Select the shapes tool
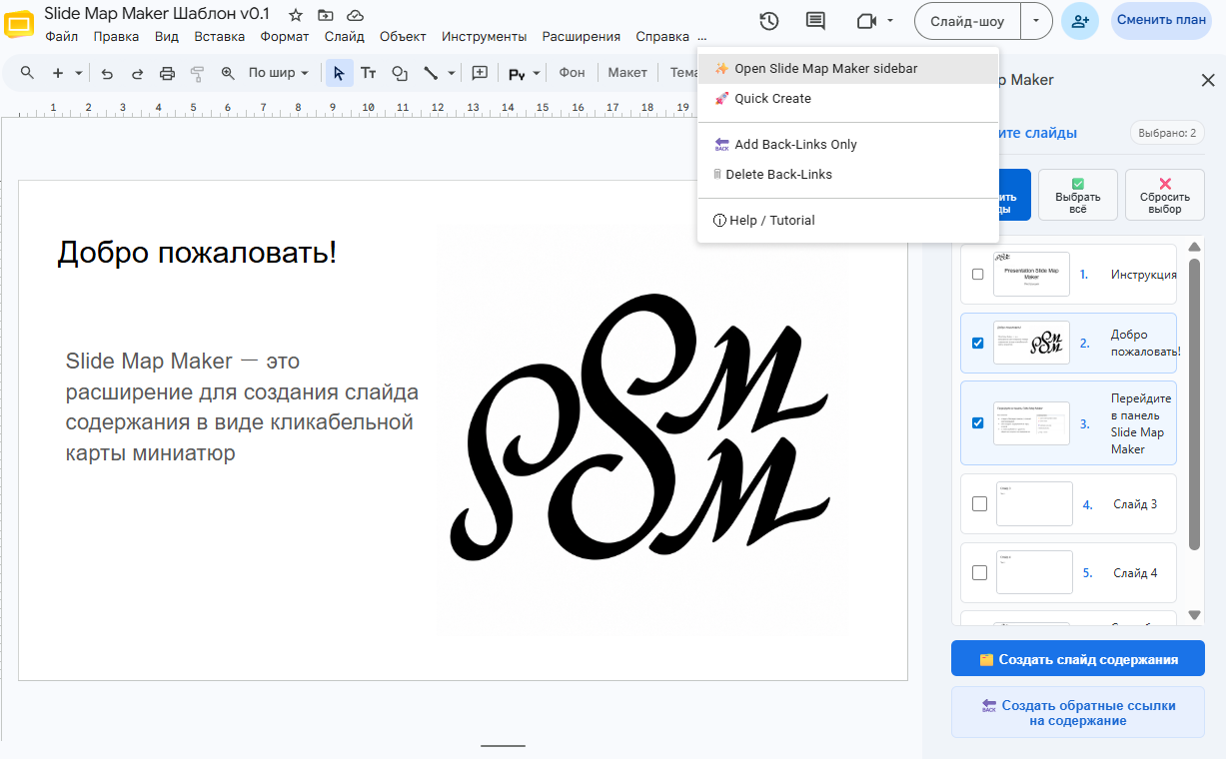The image size is (1226, 759). click(400, 73)
